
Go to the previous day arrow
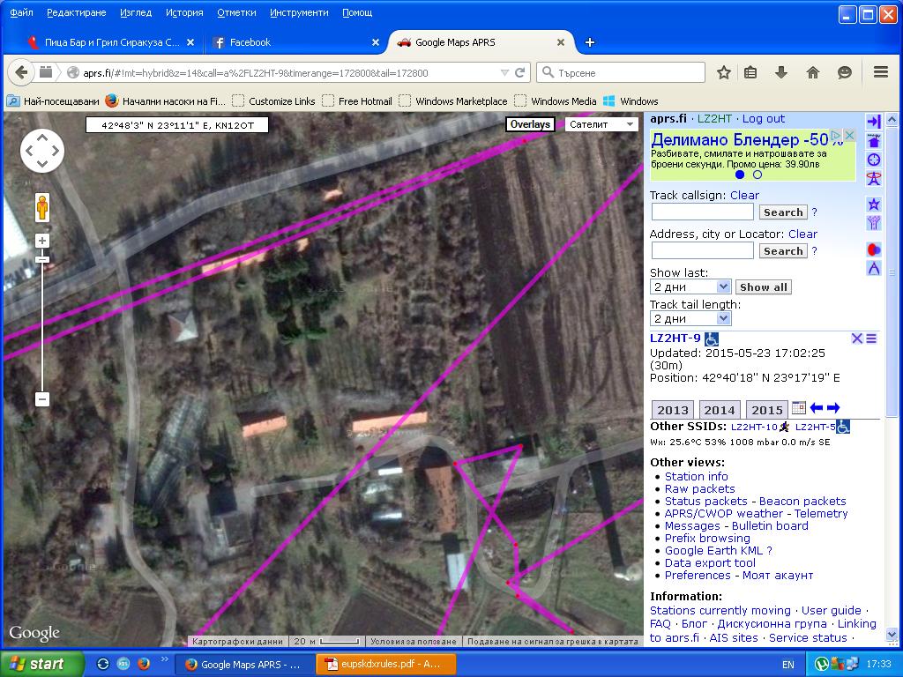pyautogui.click(x=817, y=408)
